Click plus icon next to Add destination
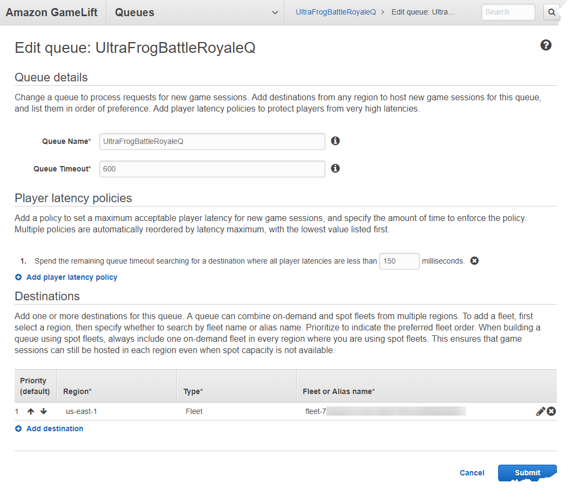 (18, 429)
